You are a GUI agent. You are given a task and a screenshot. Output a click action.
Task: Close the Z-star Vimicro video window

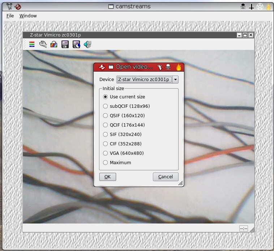pyautogui.click(x=251, y=35)
